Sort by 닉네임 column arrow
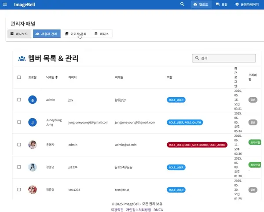Viewport: 264px width, 212px height. (56, 77)
